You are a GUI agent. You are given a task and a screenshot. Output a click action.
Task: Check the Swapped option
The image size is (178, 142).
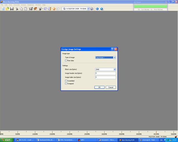tap(66, 83)
